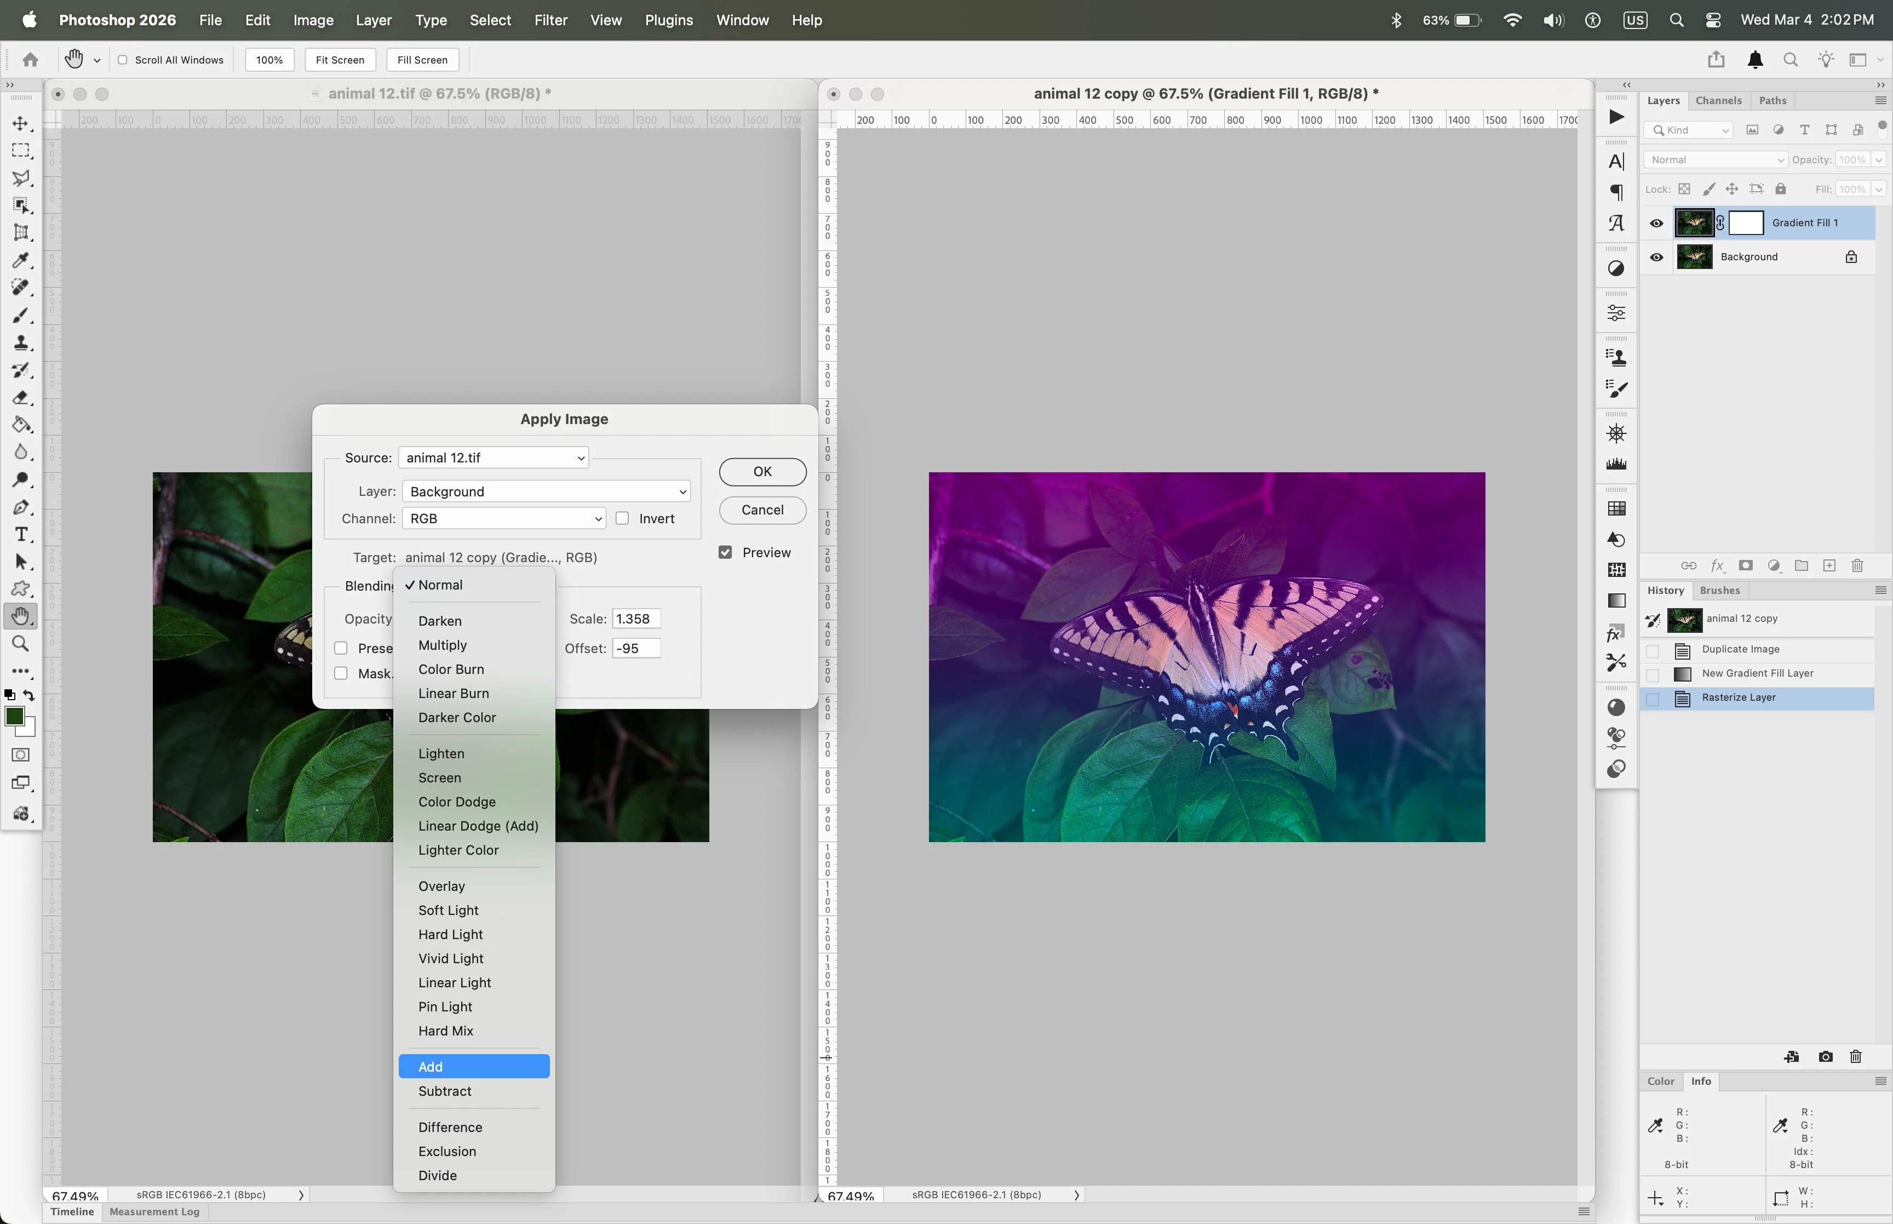
Task: Click OK in Apply Image dialog
Action: coord(762,471)
